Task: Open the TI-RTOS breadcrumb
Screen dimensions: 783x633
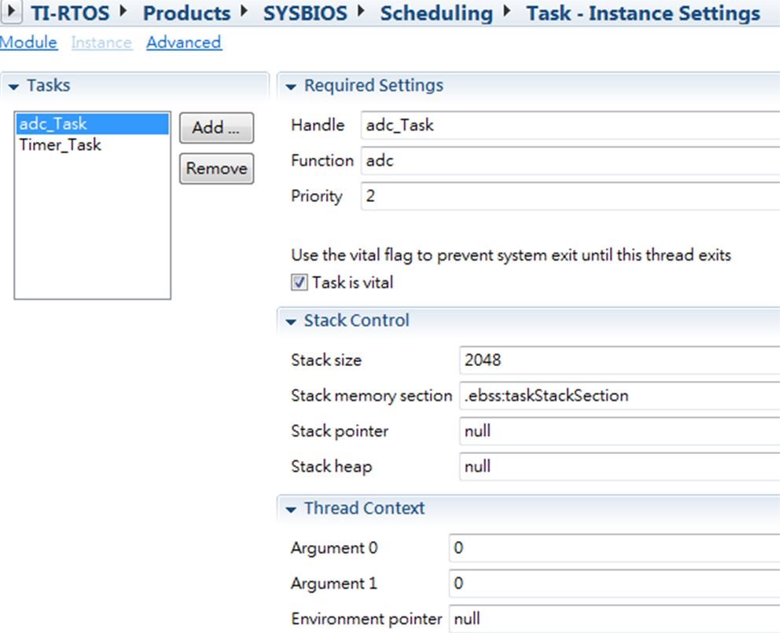Action: 70,13
